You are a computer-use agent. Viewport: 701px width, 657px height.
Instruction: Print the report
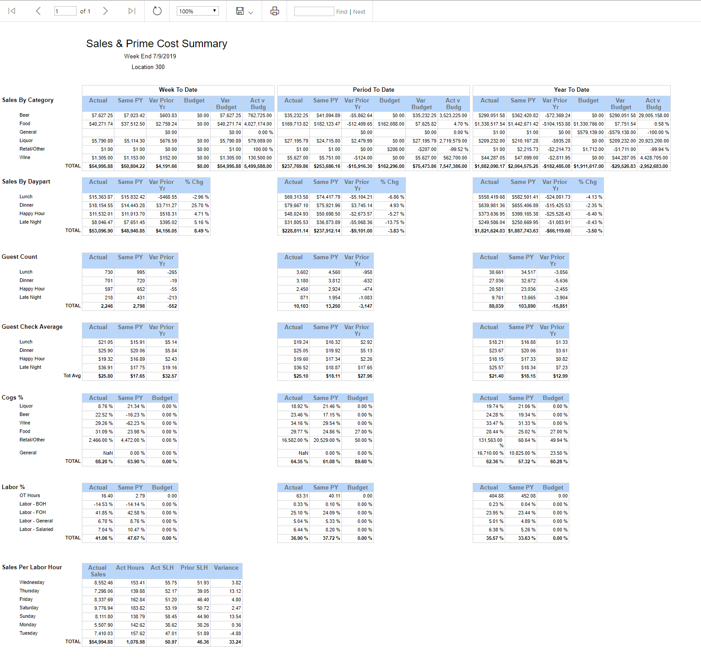275,11
